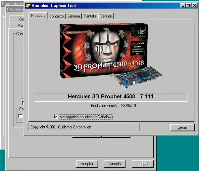Click the Cerrar button
The width and height of the screenshot is (199, 171).
(x=182, y=127)
